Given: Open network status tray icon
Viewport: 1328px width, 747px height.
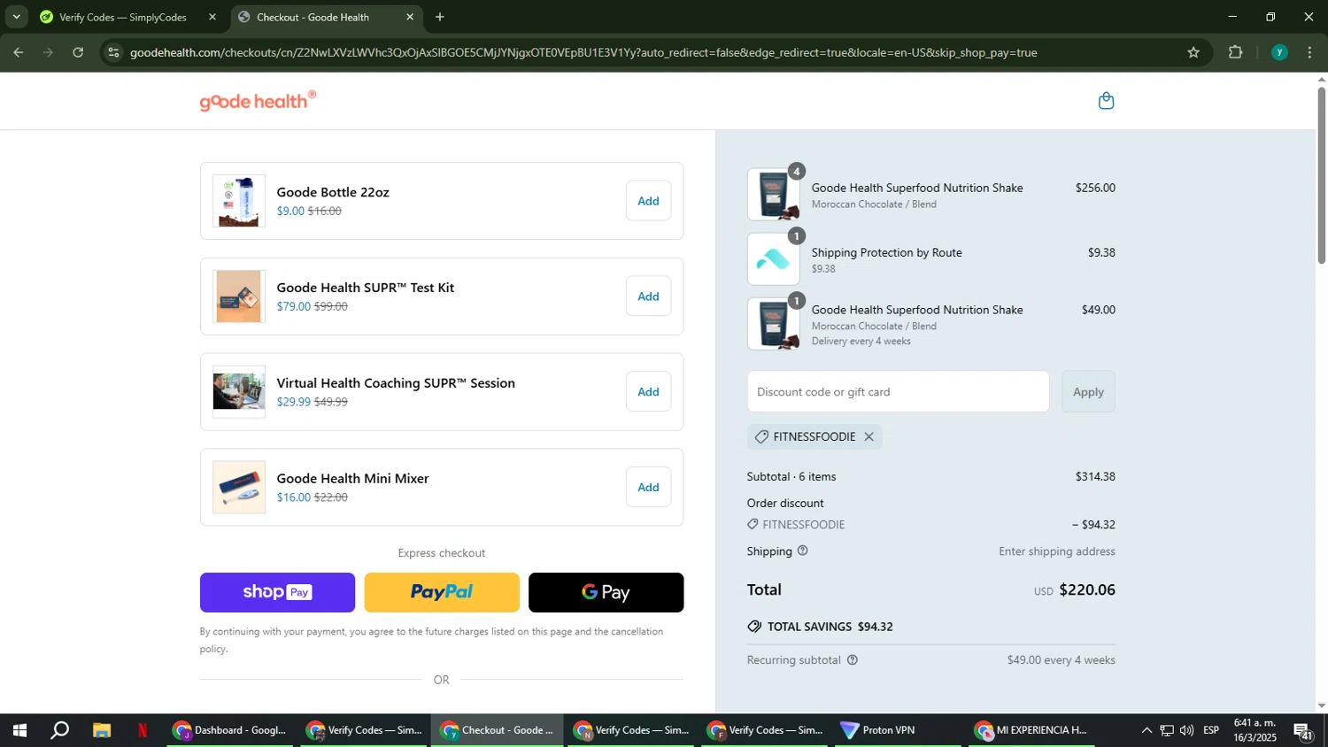Looking at the screenshot, I should click(1167, 731).
